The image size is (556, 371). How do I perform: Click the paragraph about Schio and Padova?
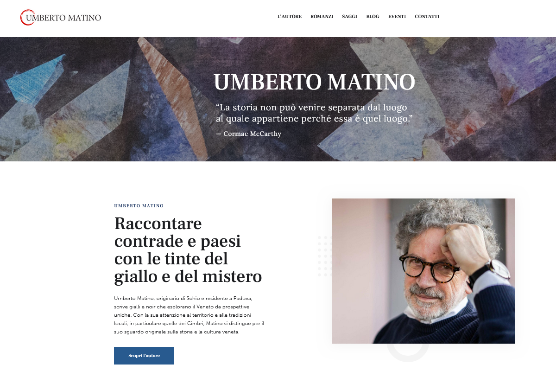189,315
